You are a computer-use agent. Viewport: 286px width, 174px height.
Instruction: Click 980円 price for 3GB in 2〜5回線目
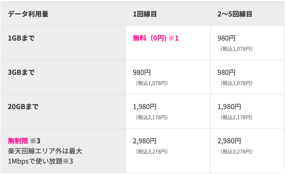click(x=226, y=72)
